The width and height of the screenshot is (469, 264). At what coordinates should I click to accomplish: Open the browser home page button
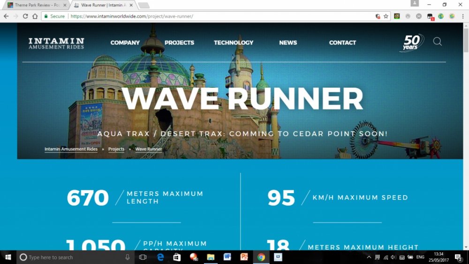tap(35, 16)
